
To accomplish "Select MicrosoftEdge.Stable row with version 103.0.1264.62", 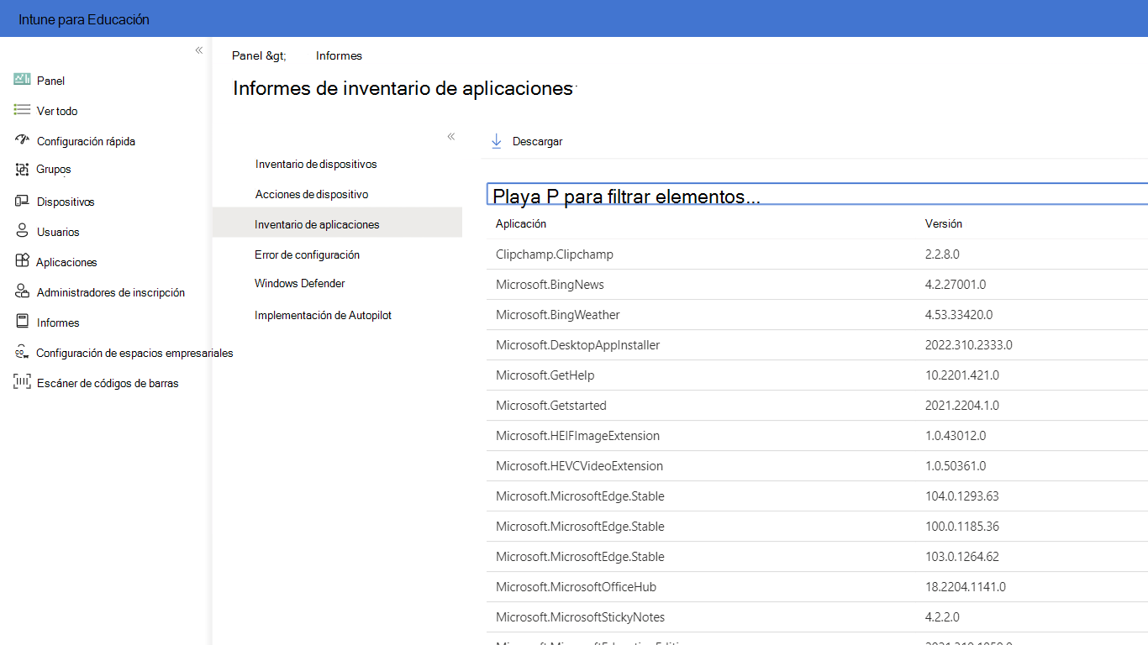I will click(x=817, y=556).
